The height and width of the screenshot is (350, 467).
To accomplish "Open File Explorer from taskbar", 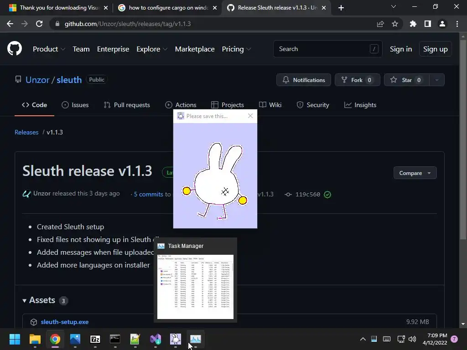I will 35,339.
